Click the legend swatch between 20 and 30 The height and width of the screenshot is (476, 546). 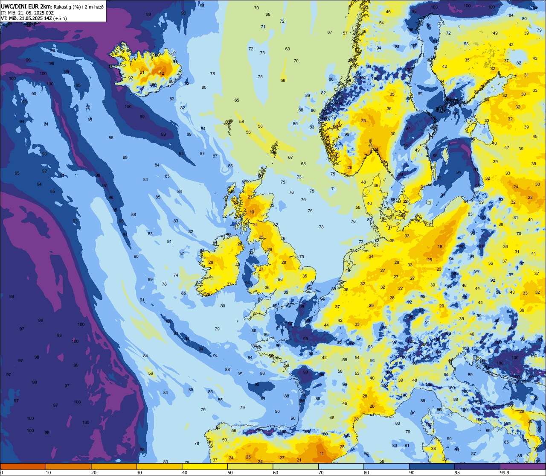pyautogui.click(x=114, y=466)
